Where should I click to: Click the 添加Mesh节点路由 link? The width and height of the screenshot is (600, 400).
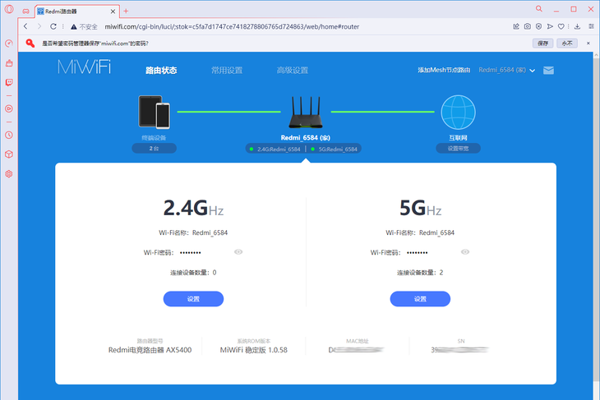tap(444, 71)
